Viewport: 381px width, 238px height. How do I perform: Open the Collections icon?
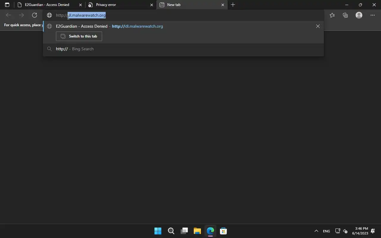coord(345,15)
